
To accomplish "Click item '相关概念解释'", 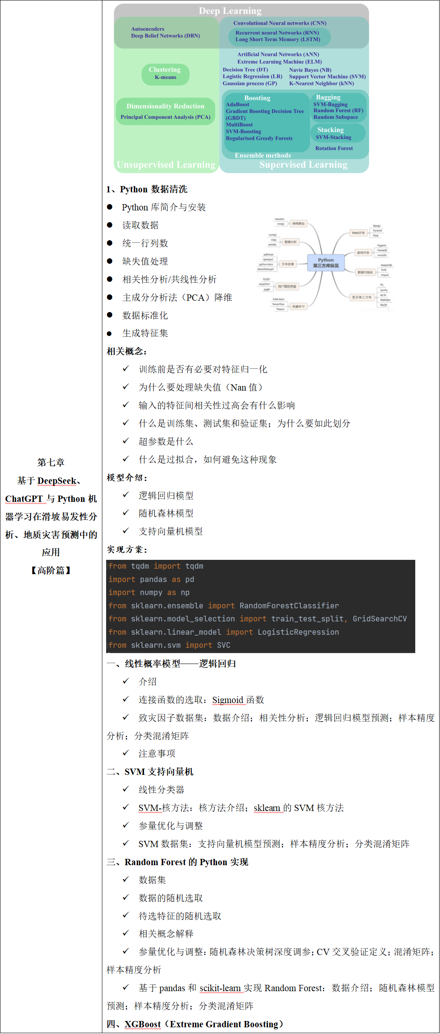I will point(166,934).
